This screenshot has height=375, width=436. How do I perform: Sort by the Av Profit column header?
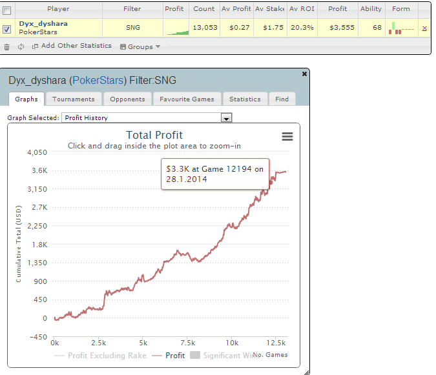pyautogui.click(x=236, y=9)
